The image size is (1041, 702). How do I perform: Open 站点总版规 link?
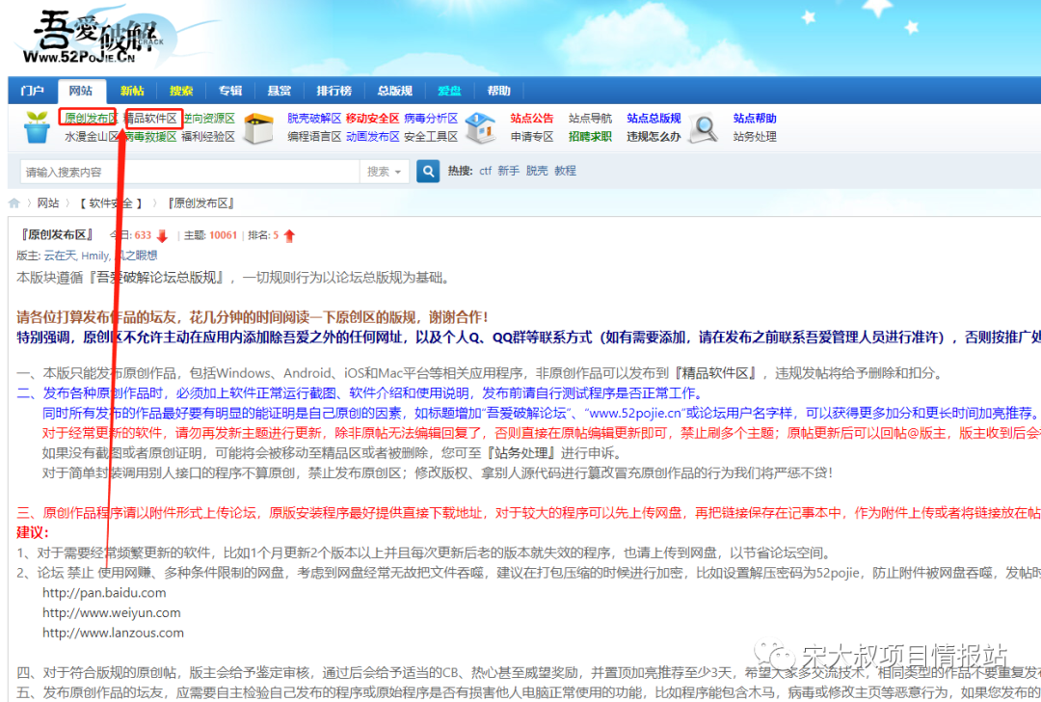654,119
